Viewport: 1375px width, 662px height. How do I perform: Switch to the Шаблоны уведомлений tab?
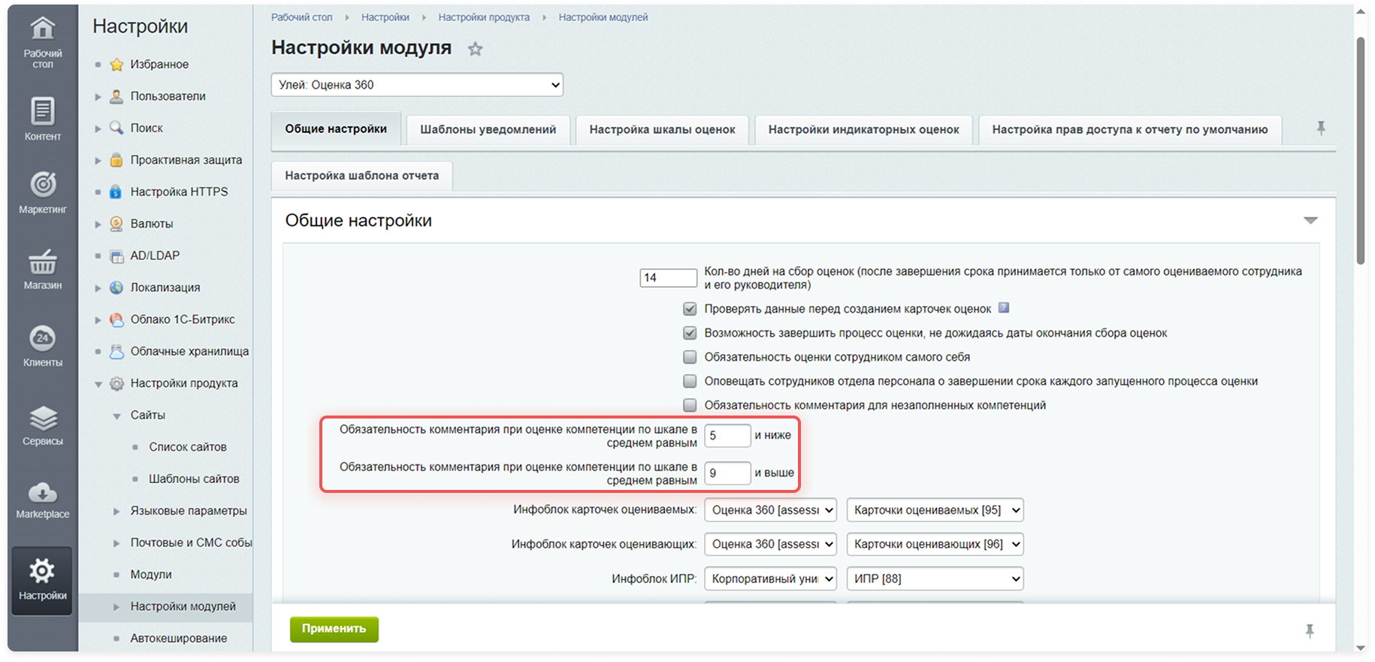(x=488, y=129)
